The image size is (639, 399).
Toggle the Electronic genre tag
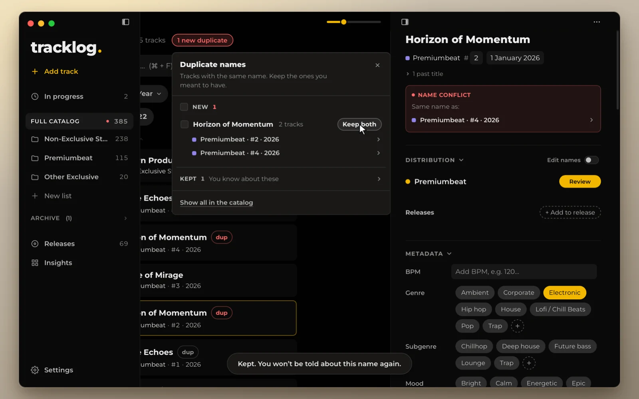tap(564, 292)
